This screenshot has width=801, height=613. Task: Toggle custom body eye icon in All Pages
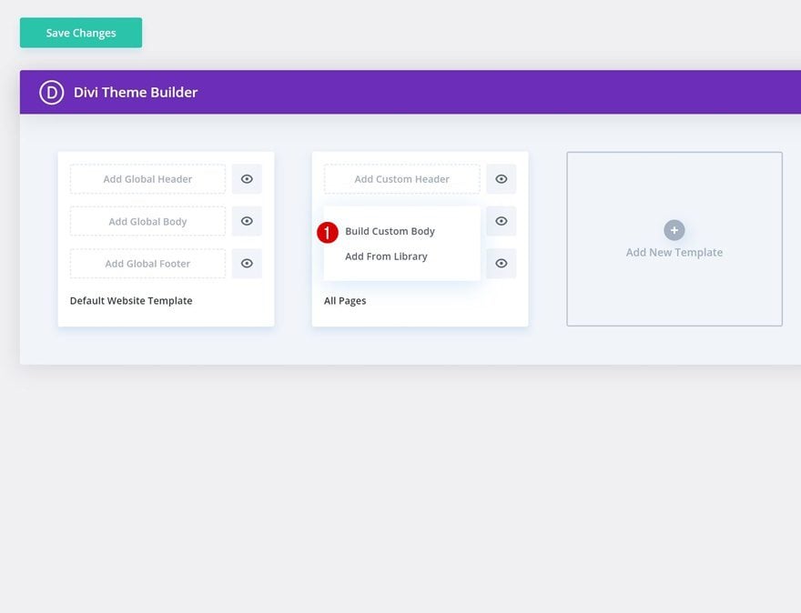[x=502, y=221]
